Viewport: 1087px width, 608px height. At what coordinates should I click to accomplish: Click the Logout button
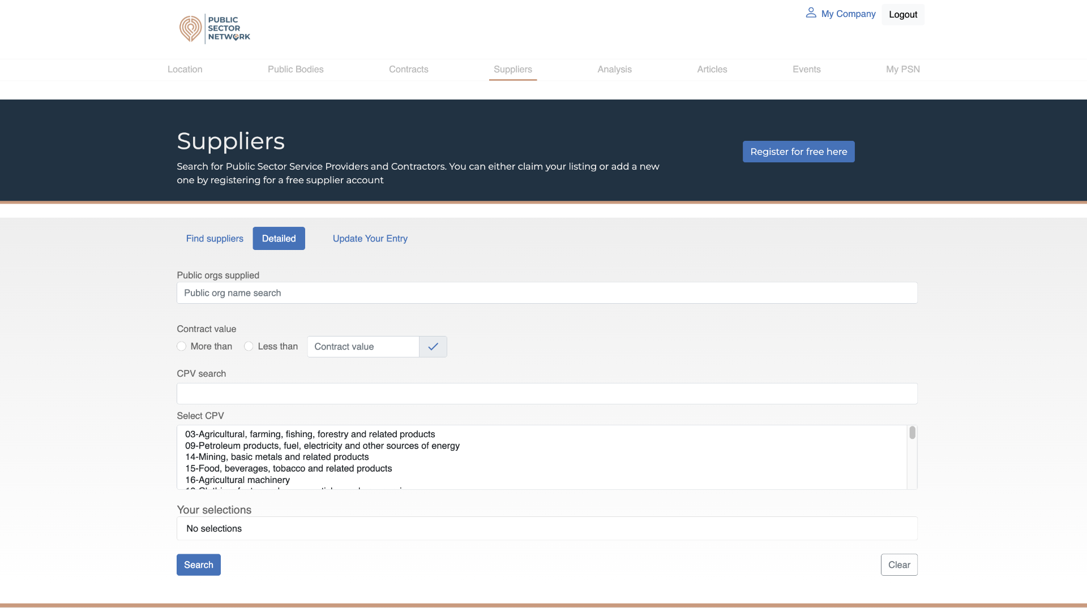(903, 15)
